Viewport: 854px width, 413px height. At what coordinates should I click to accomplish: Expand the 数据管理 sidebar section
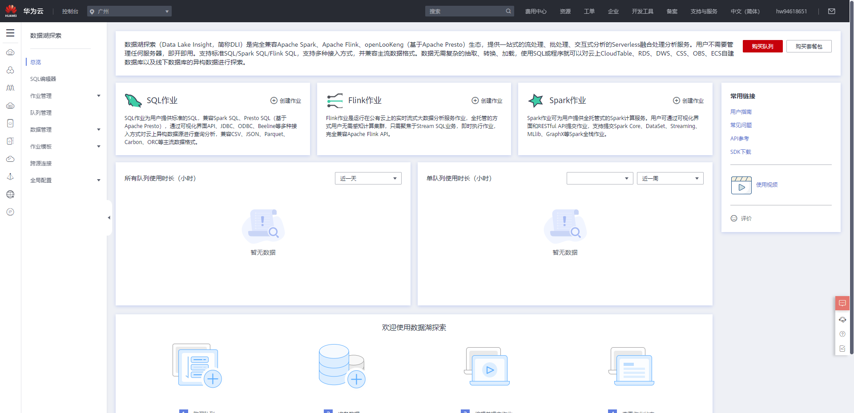pyautogui.click(x=64, y=129)
